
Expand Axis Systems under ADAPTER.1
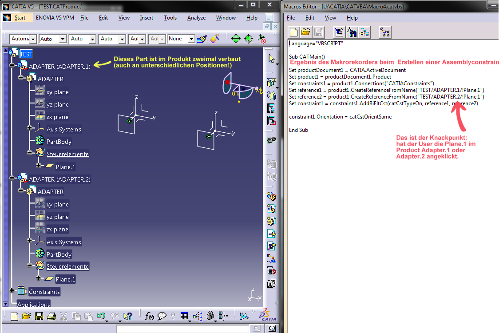coord(30,128)
